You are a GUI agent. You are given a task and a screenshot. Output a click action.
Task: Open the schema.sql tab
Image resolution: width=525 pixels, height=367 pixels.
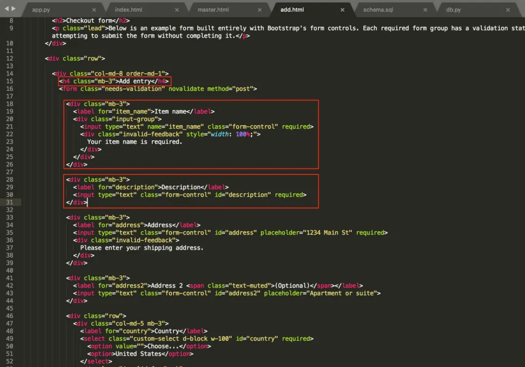coord(378,10)
